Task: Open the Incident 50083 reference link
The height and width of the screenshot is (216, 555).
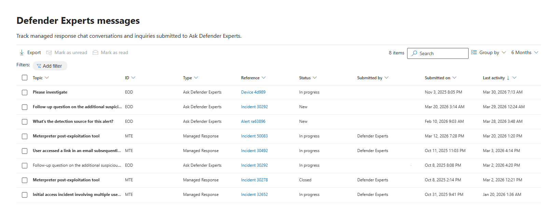Action: 254,136
